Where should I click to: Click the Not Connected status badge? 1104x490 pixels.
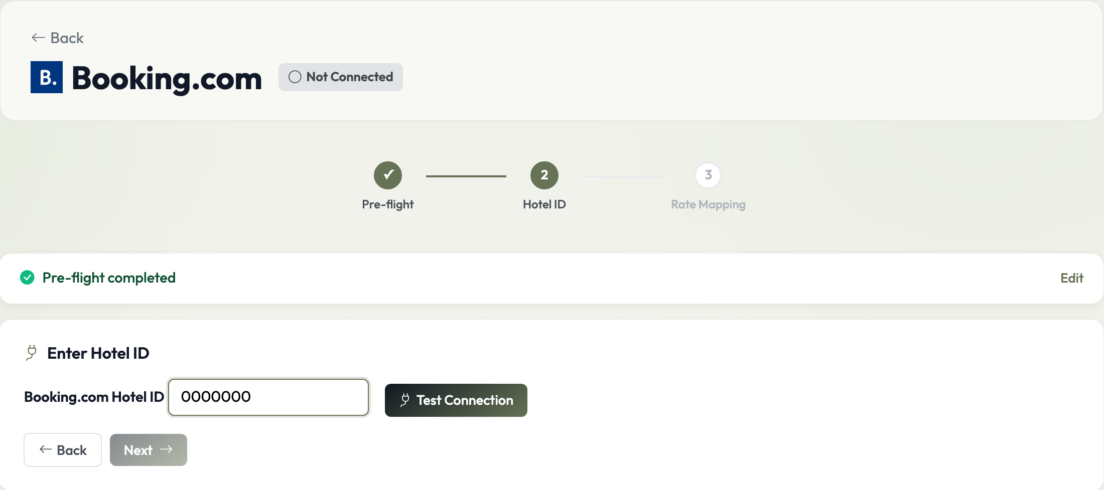[341, 77]
